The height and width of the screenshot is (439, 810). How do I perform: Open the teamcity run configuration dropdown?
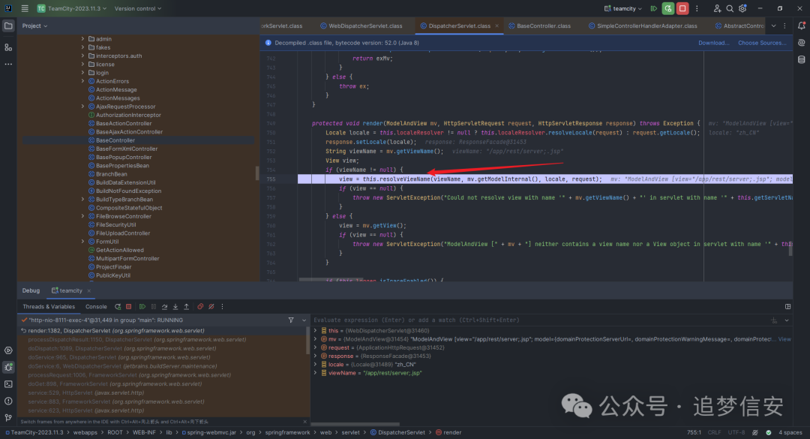tap(625, 8)
